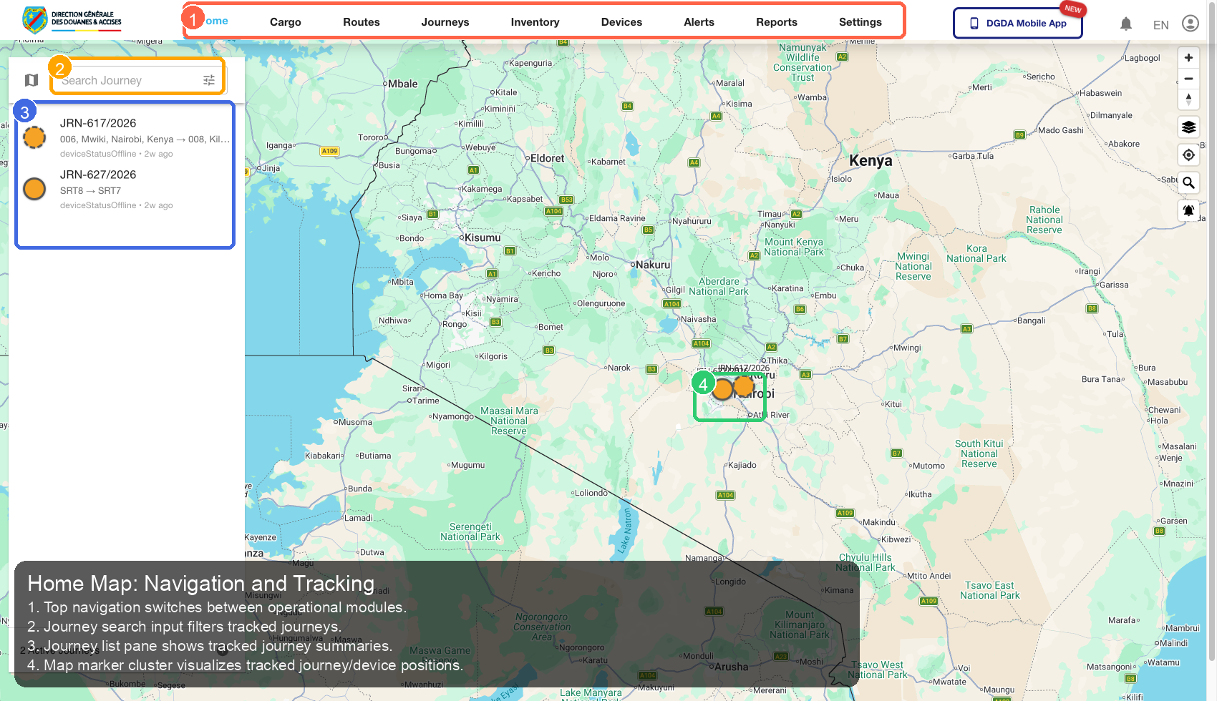The width and height of the screenshot is (1217, 701).
Task: Center map on current location
Action: [1188, 155]
